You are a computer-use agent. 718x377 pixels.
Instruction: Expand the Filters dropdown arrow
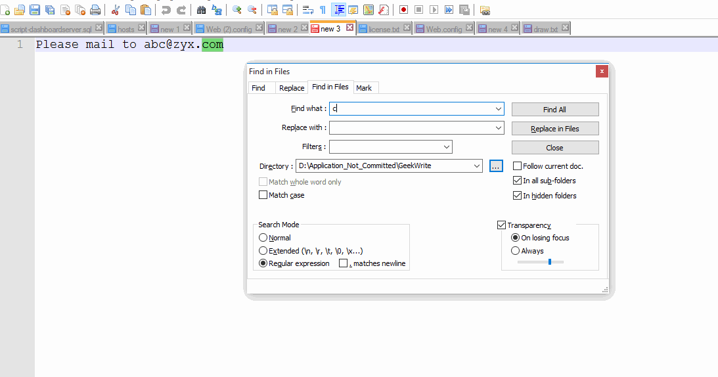[x=447, y=147]
